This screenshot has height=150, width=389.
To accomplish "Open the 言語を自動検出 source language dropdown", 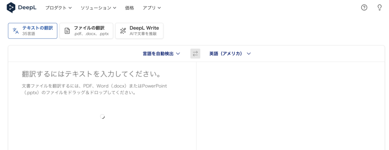I will (x=161, y=53).
